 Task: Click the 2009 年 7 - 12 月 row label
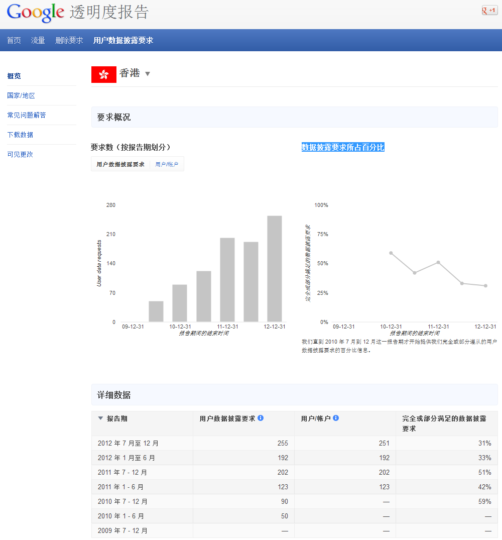click(x=122, y=530)
